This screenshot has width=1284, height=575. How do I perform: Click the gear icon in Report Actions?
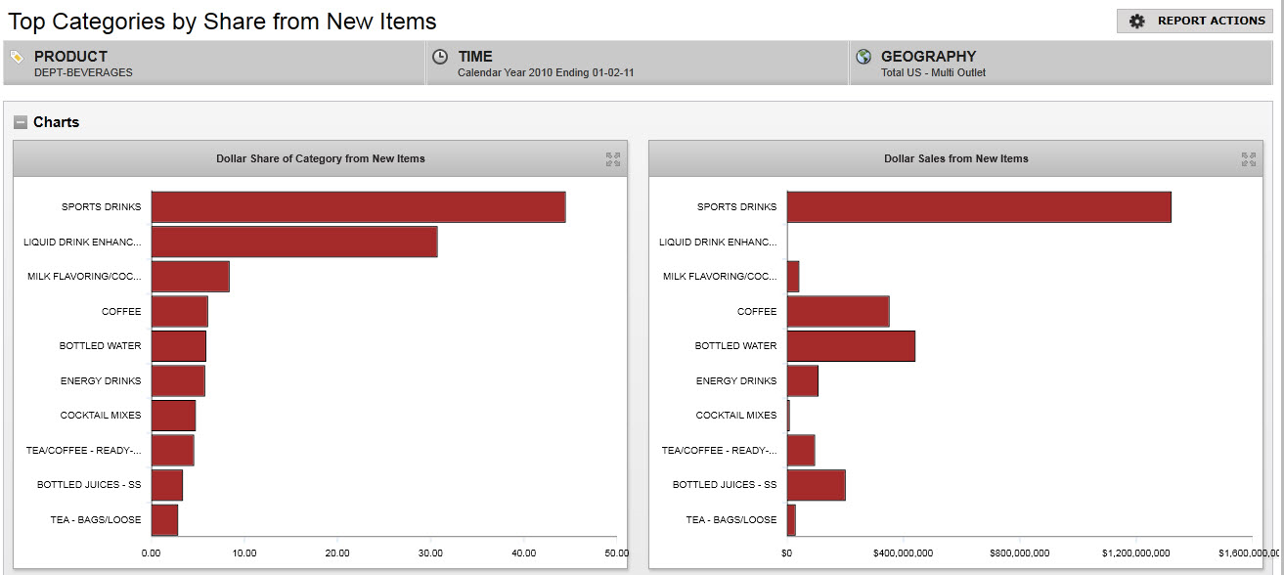[x=1136, y=22]
